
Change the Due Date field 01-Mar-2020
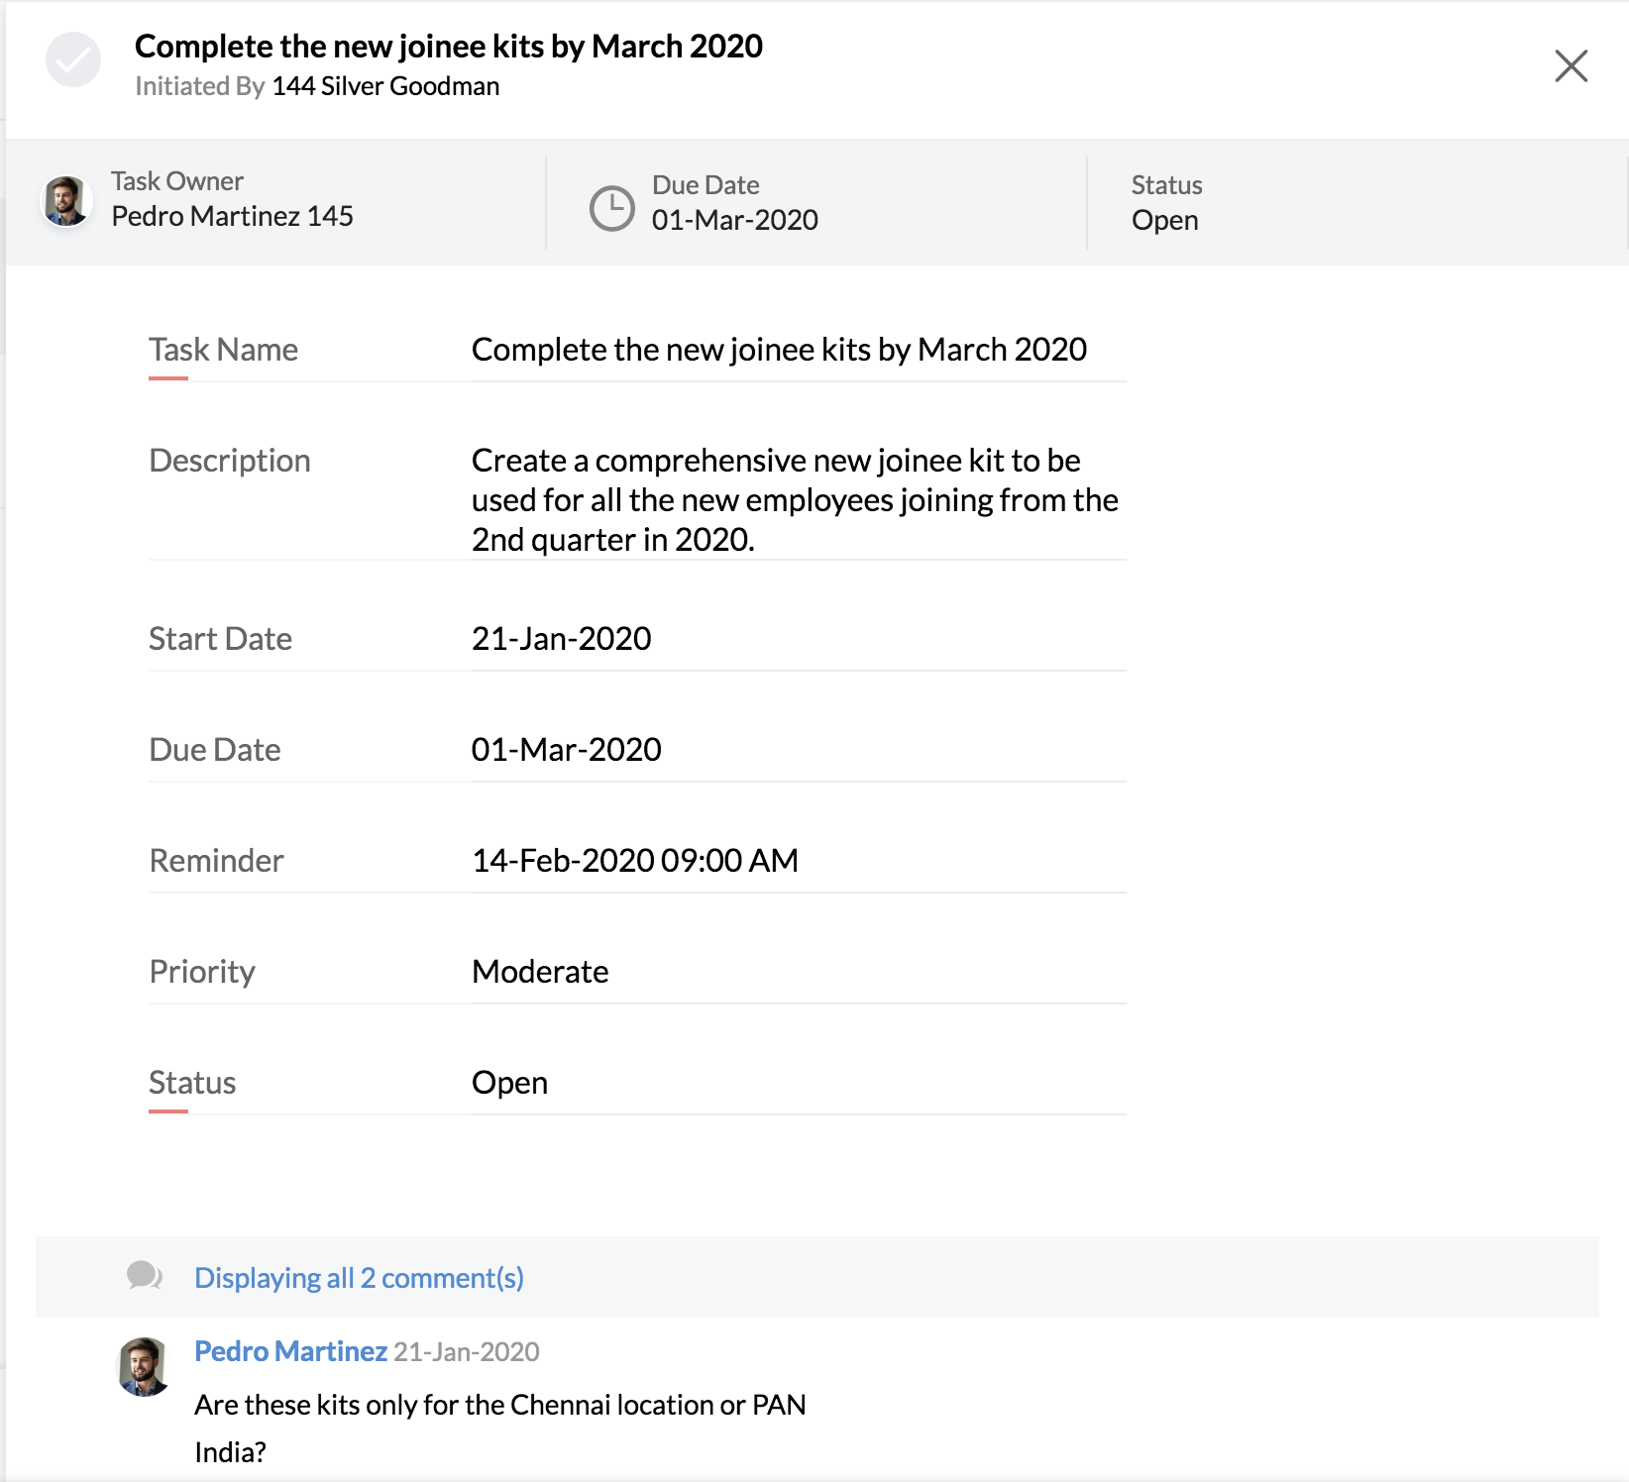point(567,750)
